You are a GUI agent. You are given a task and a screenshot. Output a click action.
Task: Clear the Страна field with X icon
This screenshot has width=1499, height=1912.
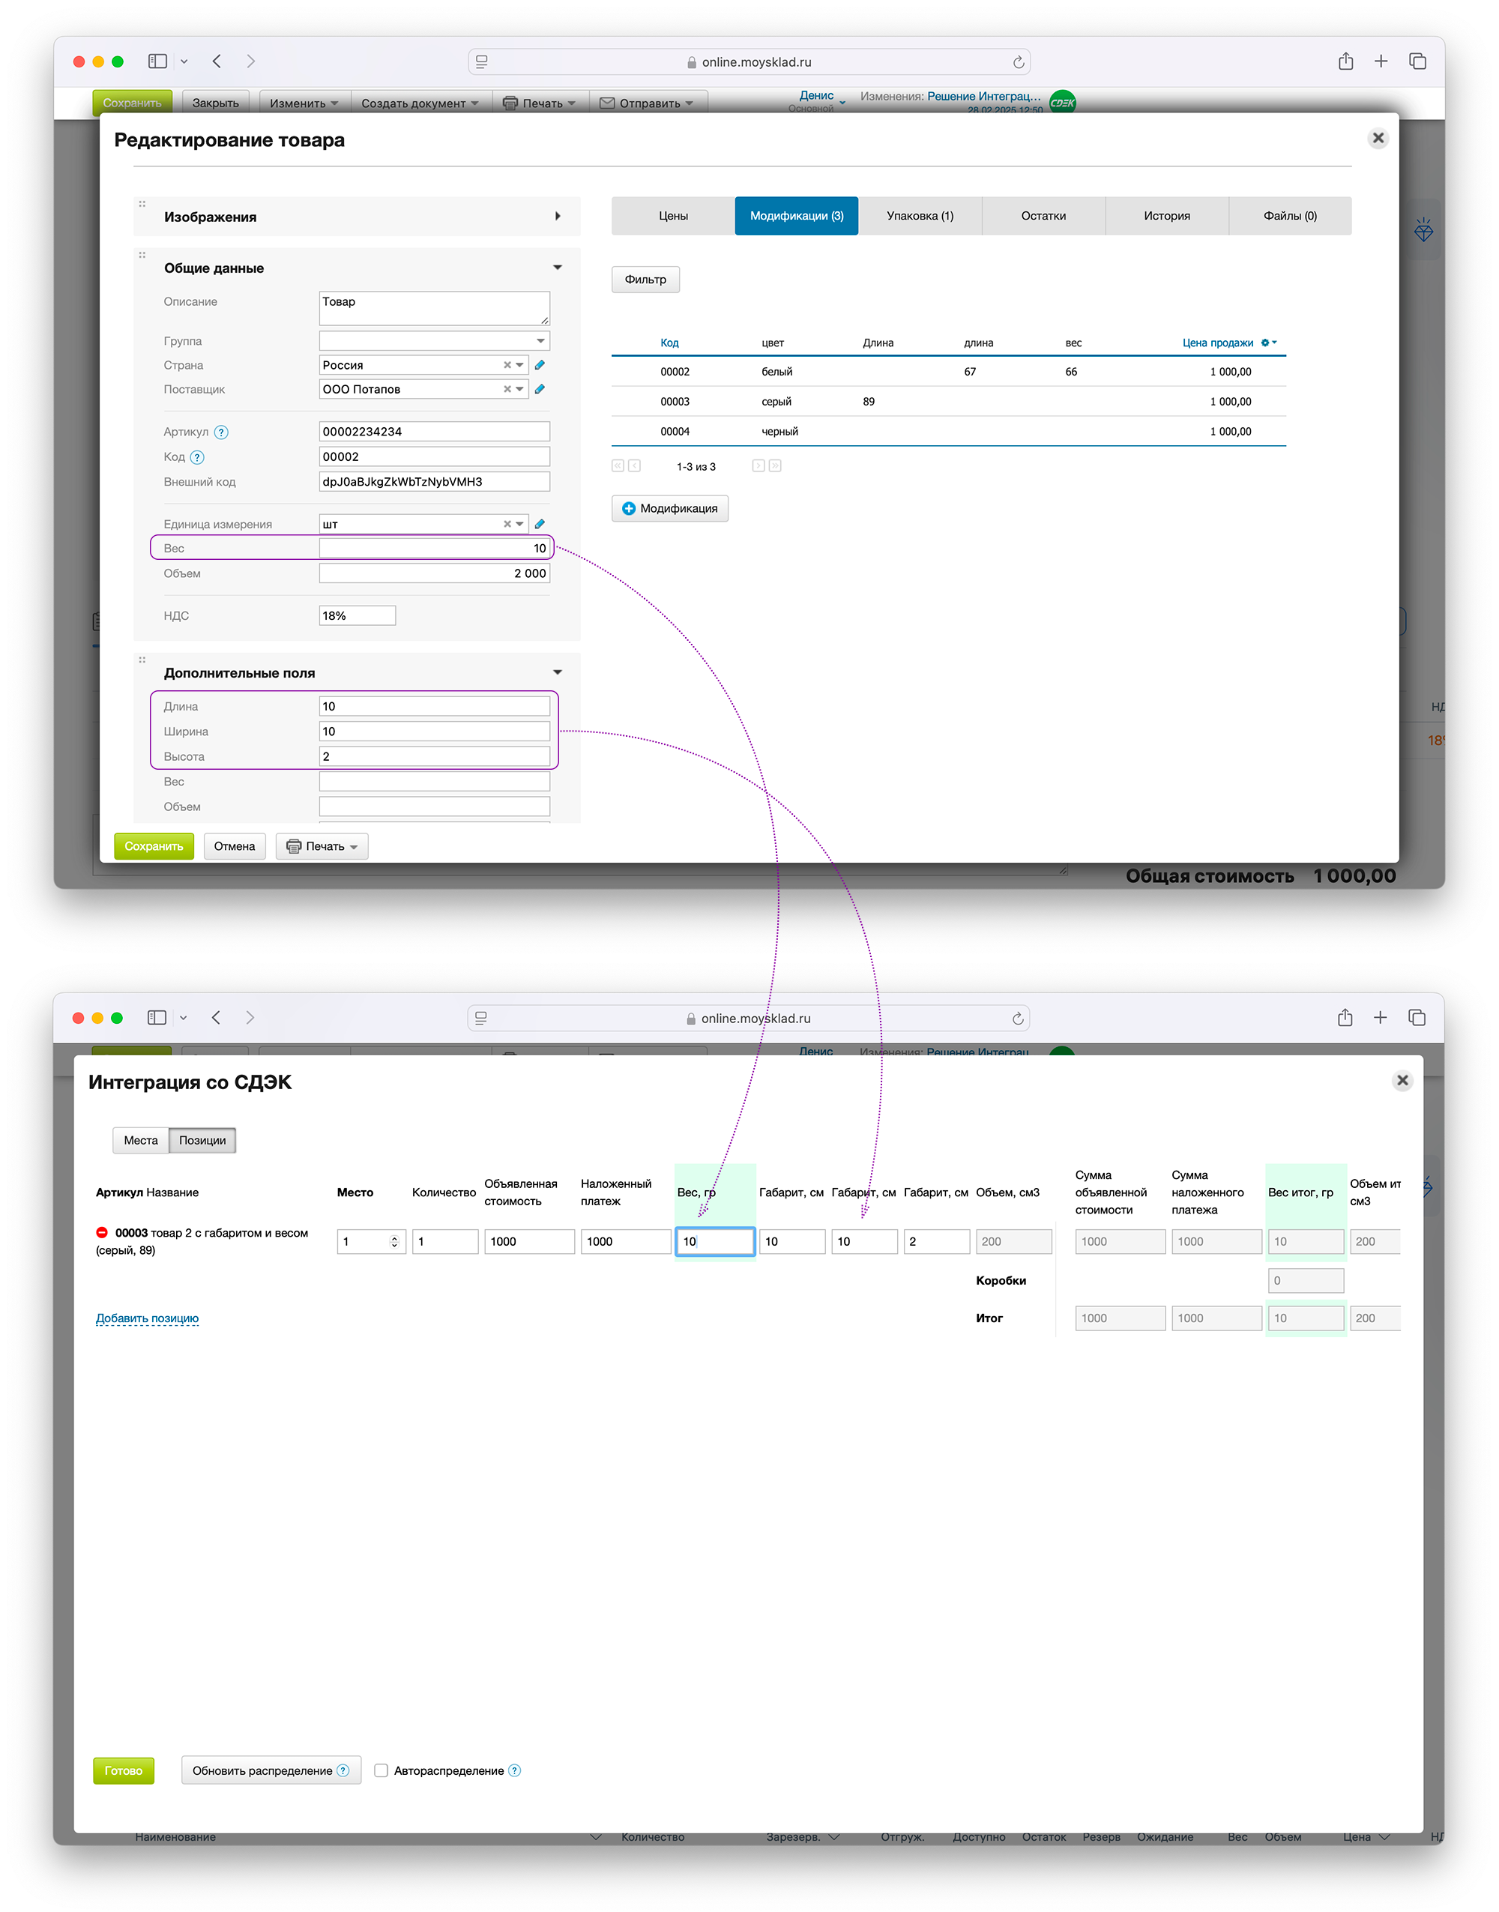click(507, 365)
